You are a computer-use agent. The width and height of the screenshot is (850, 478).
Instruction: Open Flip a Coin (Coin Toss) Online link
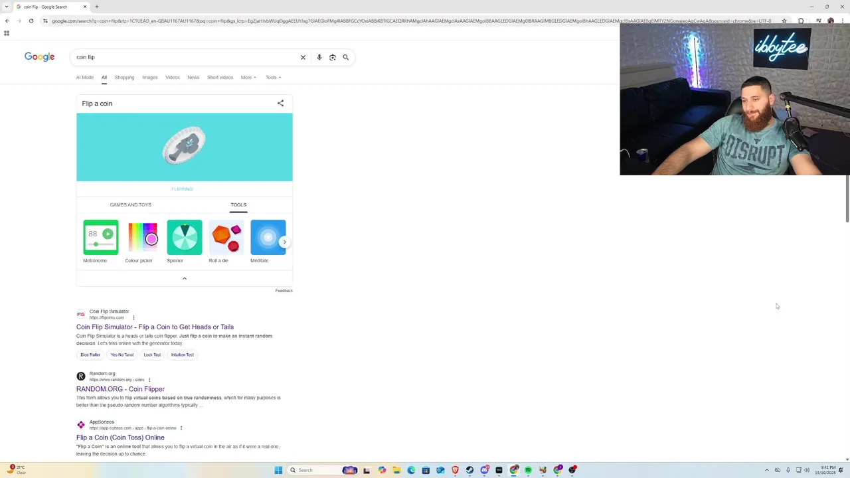(120, 438)
